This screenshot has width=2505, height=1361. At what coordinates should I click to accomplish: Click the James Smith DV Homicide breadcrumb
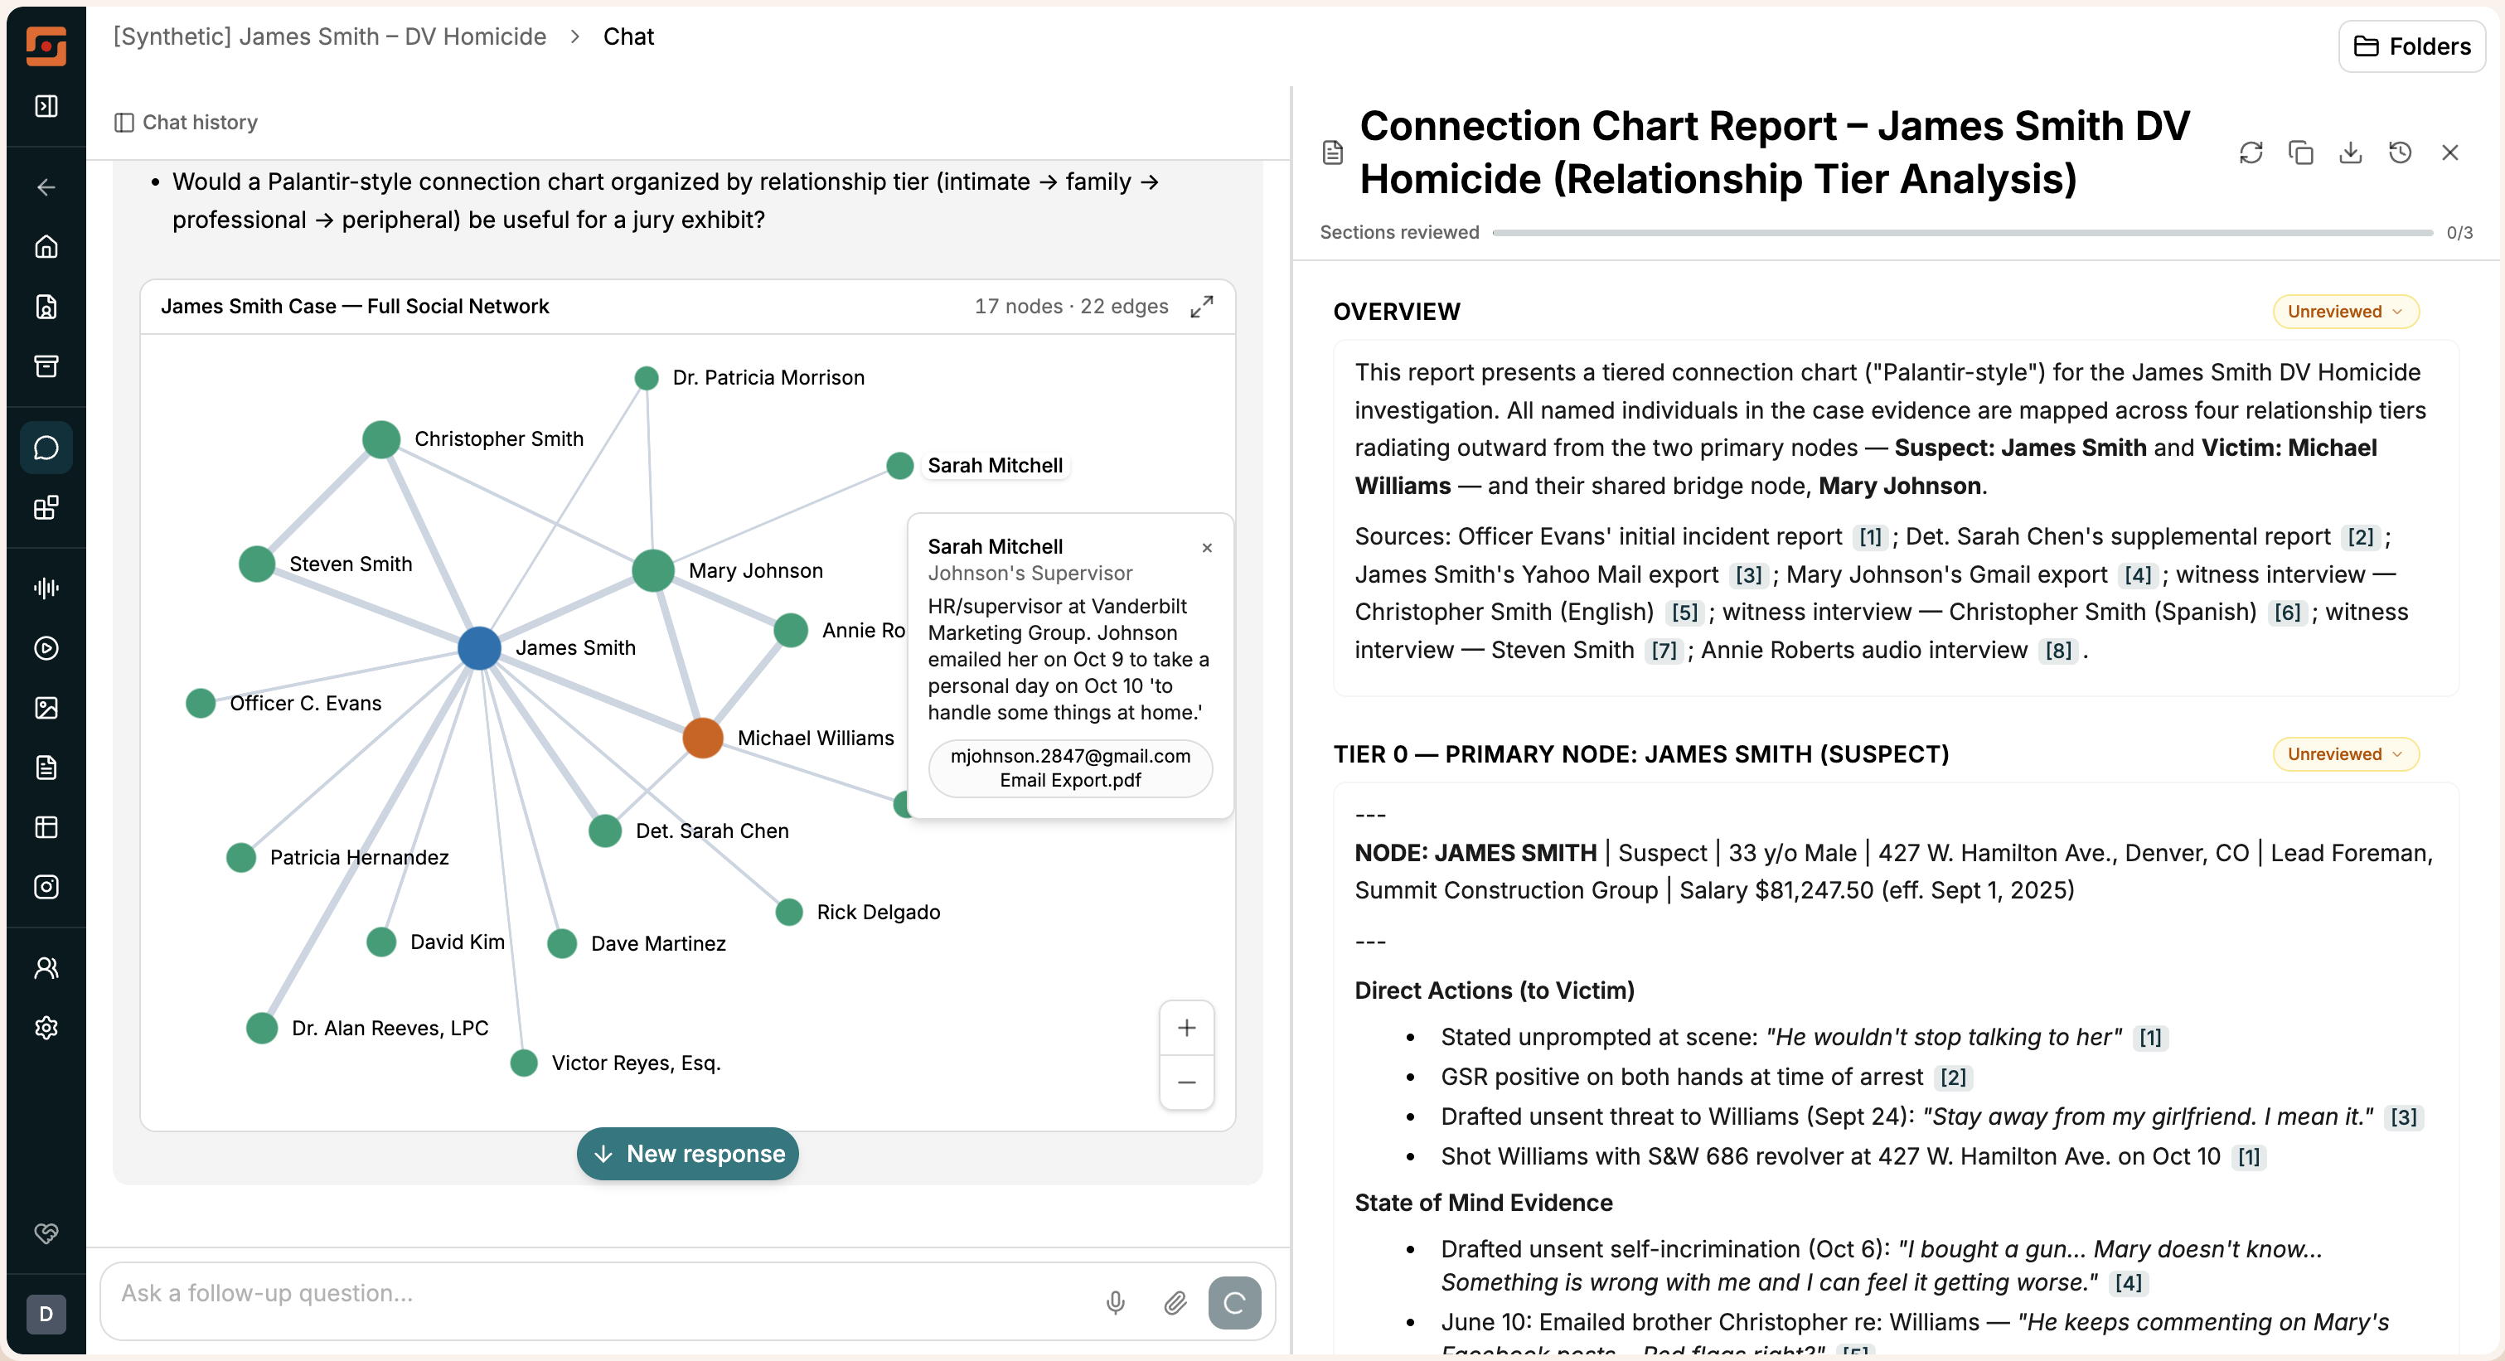pos(330,37)
